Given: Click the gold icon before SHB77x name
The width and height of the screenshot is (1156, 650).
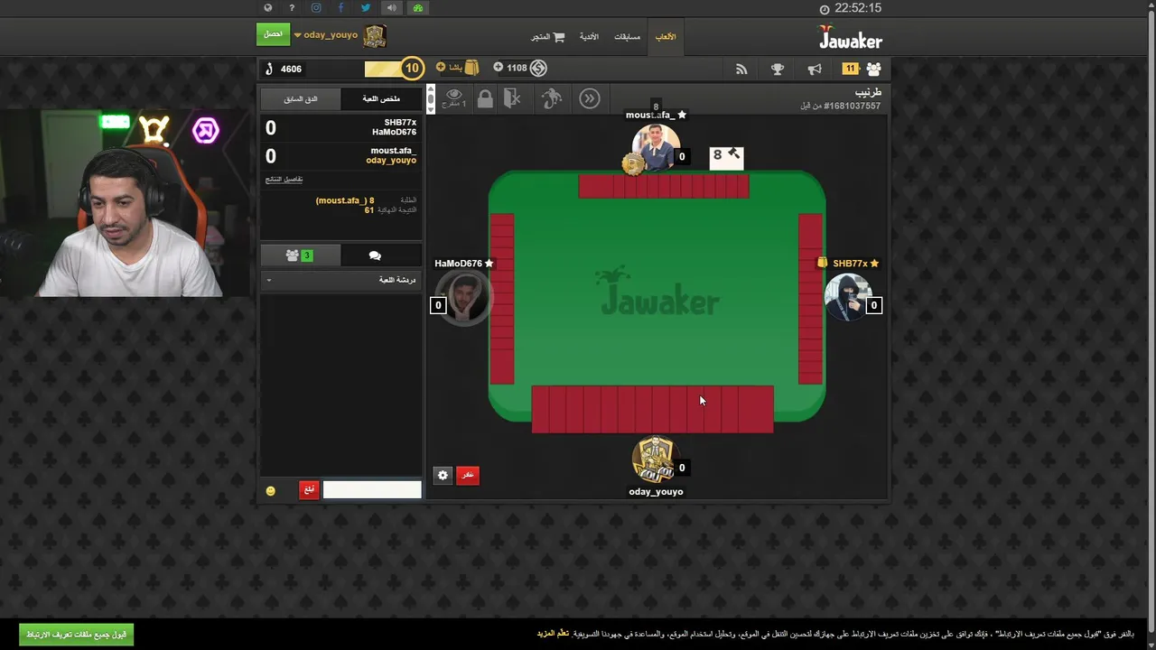Looking at the screenshot, I should tap(822, 263).
